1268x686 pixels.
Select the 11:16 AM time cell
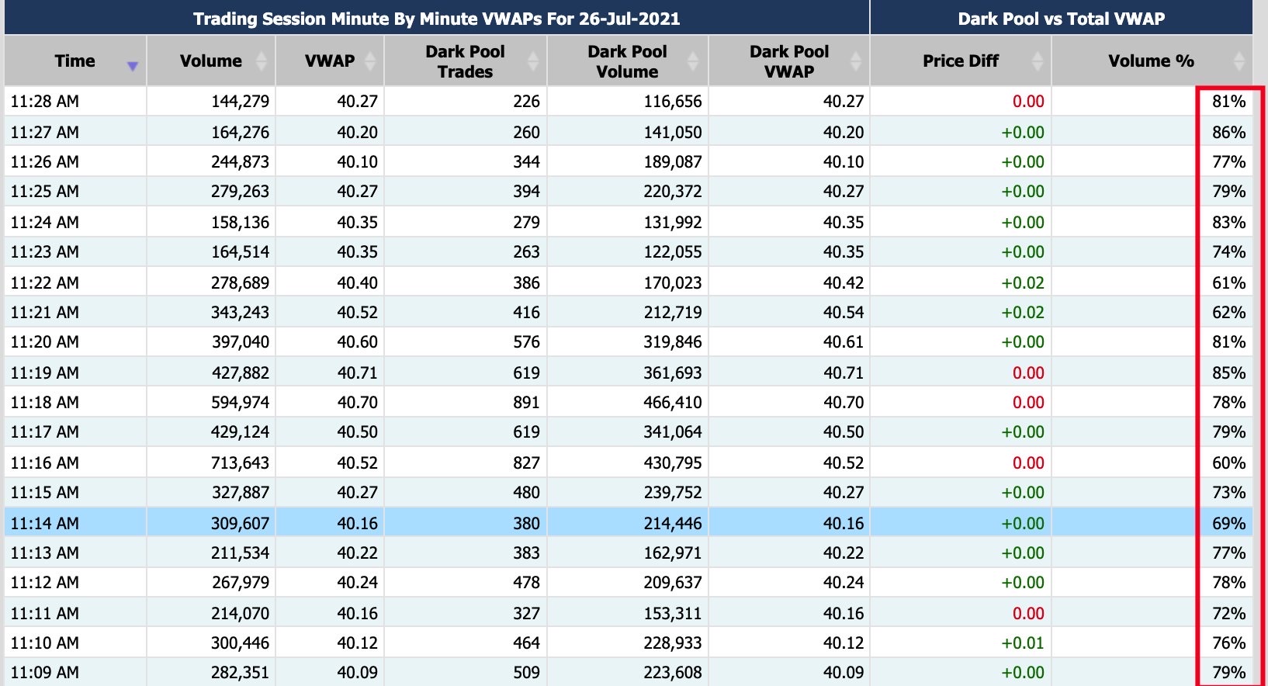pos(75,463)
